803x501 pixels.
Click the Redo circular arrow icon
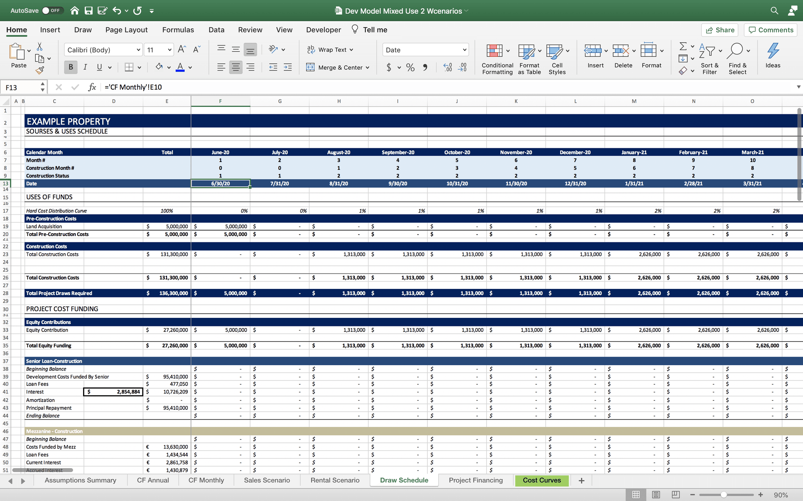click(x=137, y=11)
